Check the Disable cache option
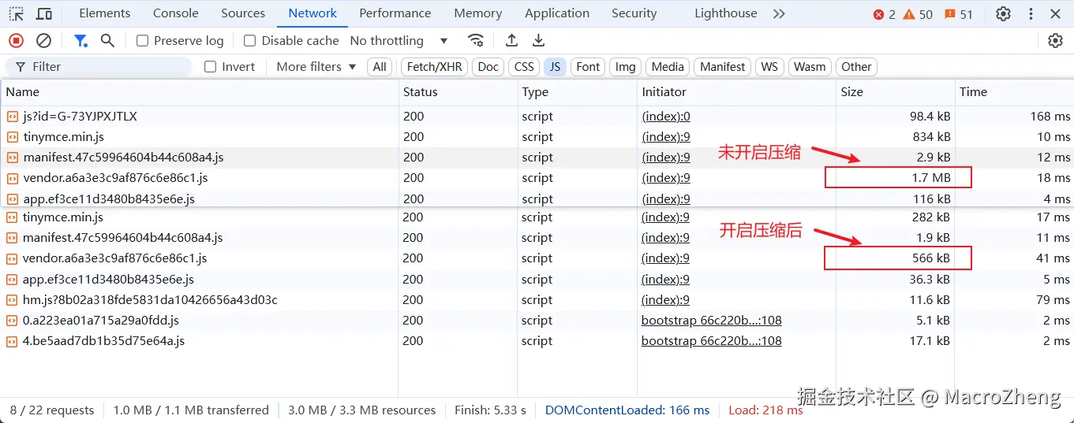Viewport: 1074px width, 423px height. (x=250, y=41)
